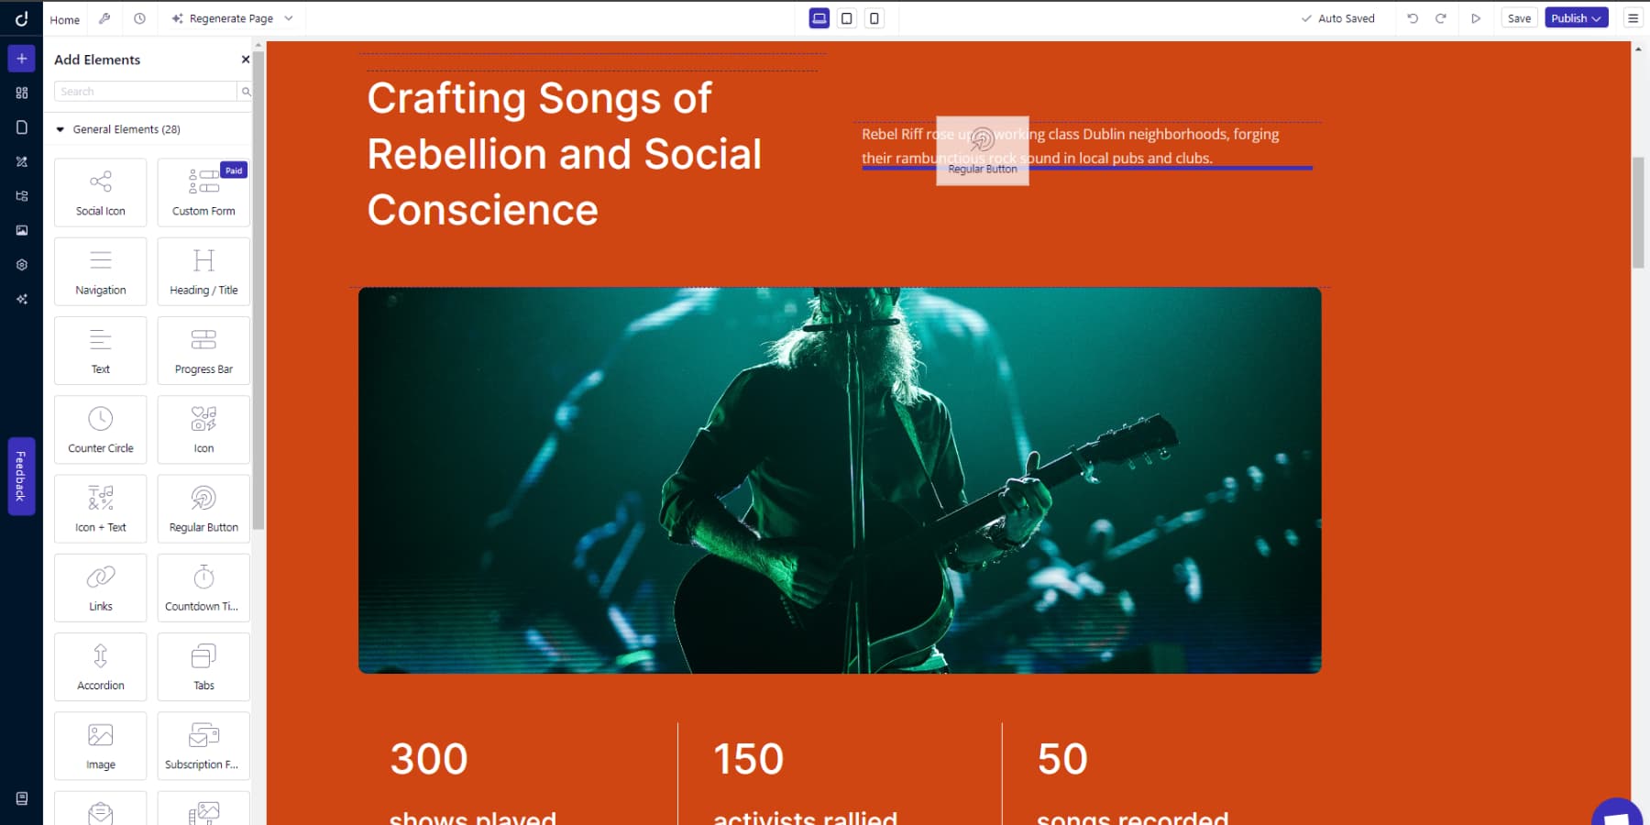Enable desktop preview mode

(x=817, y=17)
